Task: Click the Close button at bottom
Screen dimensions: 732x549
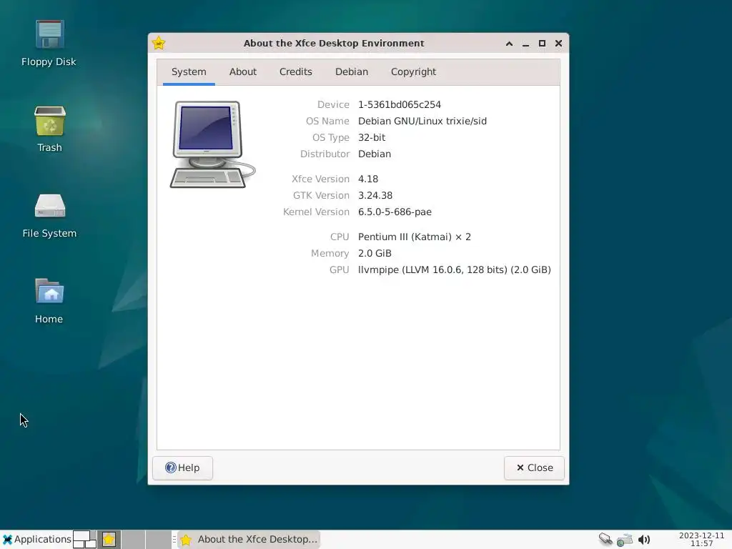Action: (x=534, y=468)
